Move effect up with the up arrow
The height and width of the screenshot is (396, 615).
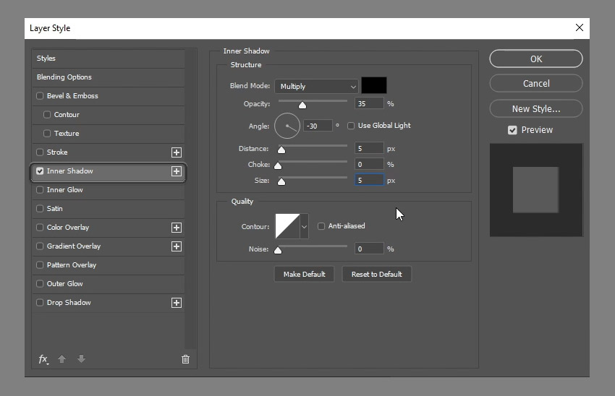[x=62, y=359]
